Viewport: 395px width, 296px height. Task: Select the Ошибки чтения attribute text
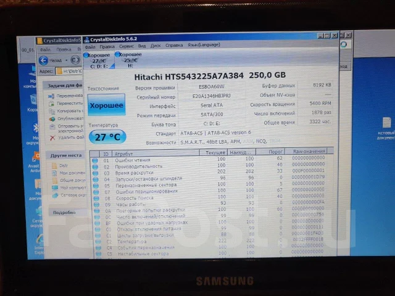133,160
